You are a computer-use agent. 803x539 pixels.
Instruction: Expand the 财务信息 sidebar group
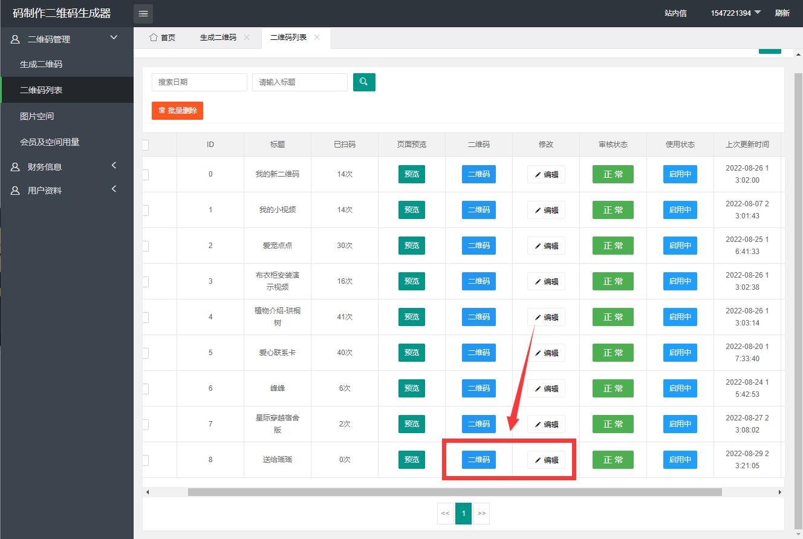[x=67, y=166]
